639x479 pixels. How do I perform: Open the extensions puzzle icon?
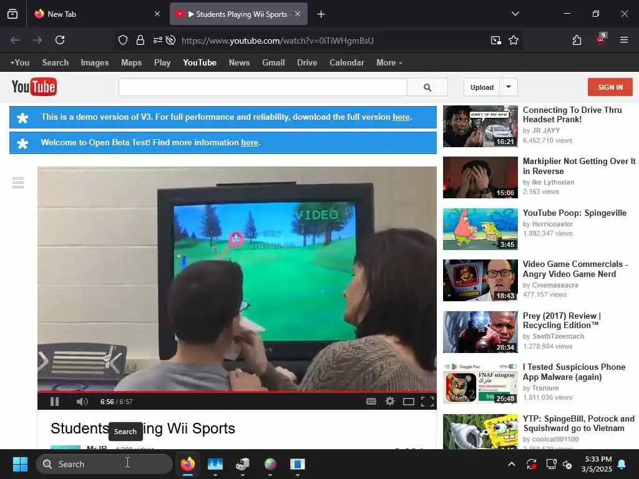pyautogui.click(x=577, y=41)
